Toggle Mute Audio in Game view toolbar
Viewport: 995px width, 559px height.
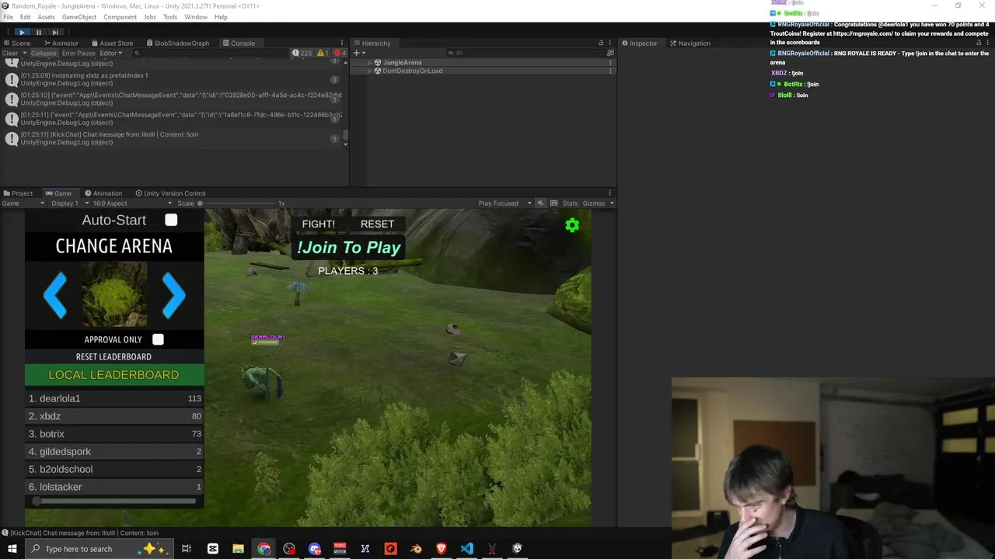click(x=540, y=203)
